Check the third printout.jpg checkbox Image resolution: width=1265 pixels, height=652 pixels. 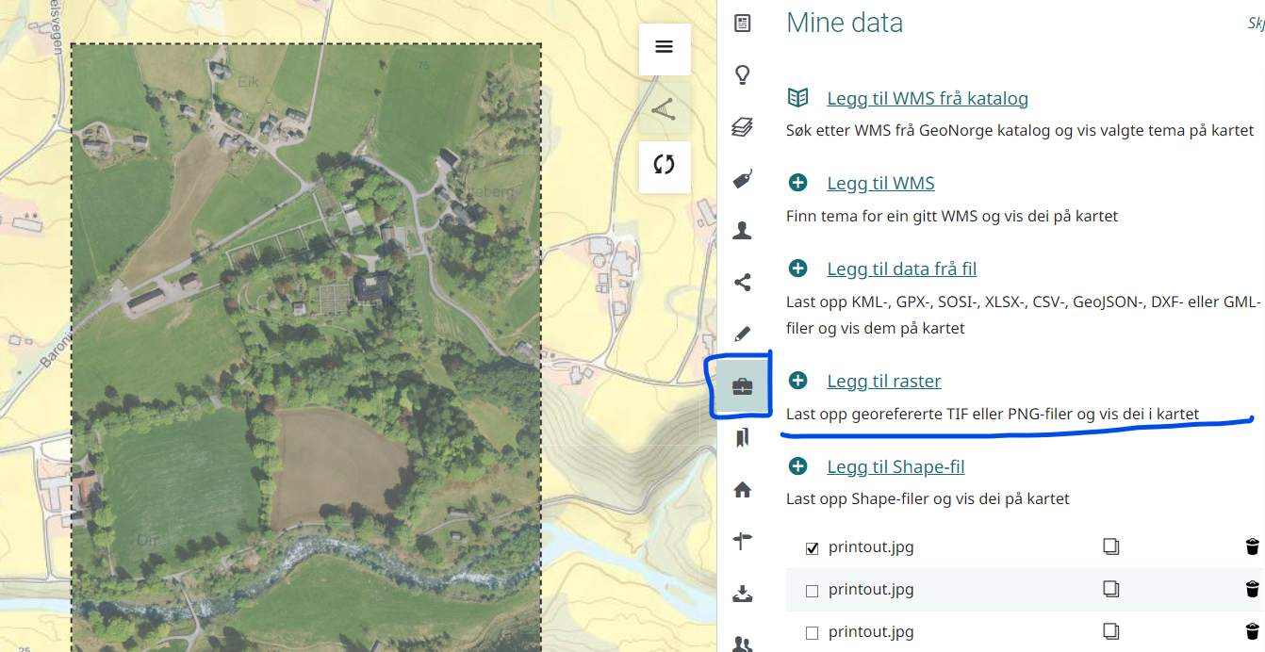(812, 633)
